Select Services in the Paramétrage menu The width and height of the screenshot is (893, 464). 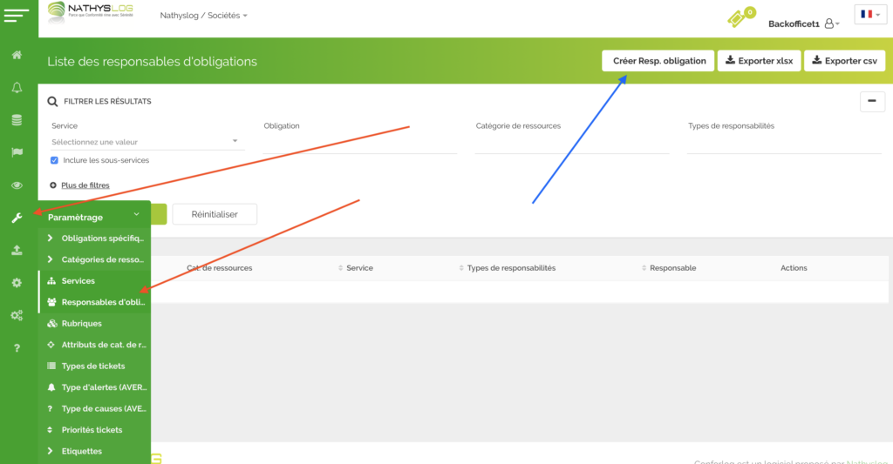(x=78, y=281)
